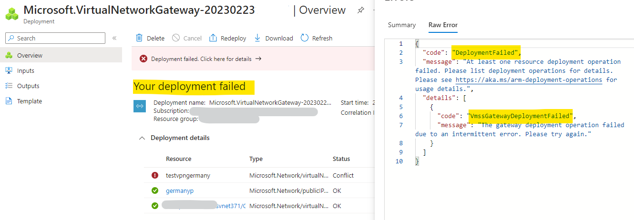Click the 'Your deployment failed' heading
634x220 pixels.
(x=189, y=86)
